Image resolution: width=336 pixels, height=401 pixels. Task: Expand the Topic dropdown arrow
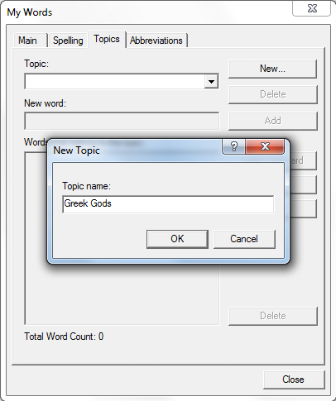point(211,82)
